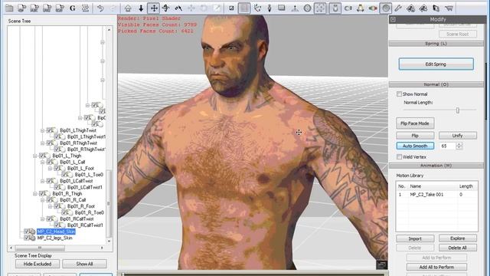The width and height of the screenshot is (490, 276).
Task: Collapse the Spring (L) section header
Action: [436, 44]
